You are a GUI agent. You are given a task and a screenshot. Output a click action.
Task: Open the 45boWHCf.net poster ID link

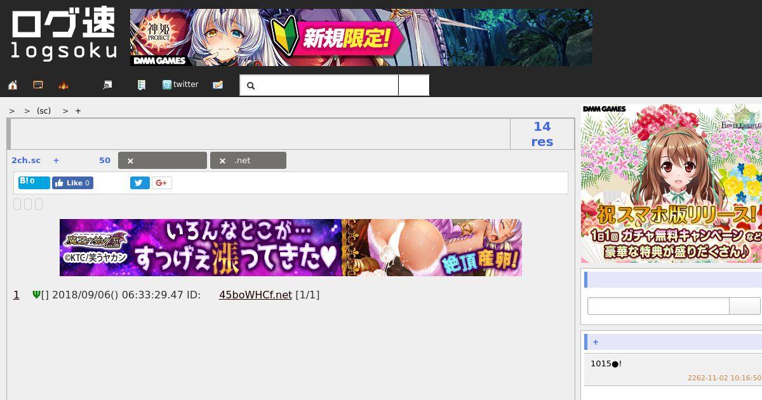(x=255, y=295)
